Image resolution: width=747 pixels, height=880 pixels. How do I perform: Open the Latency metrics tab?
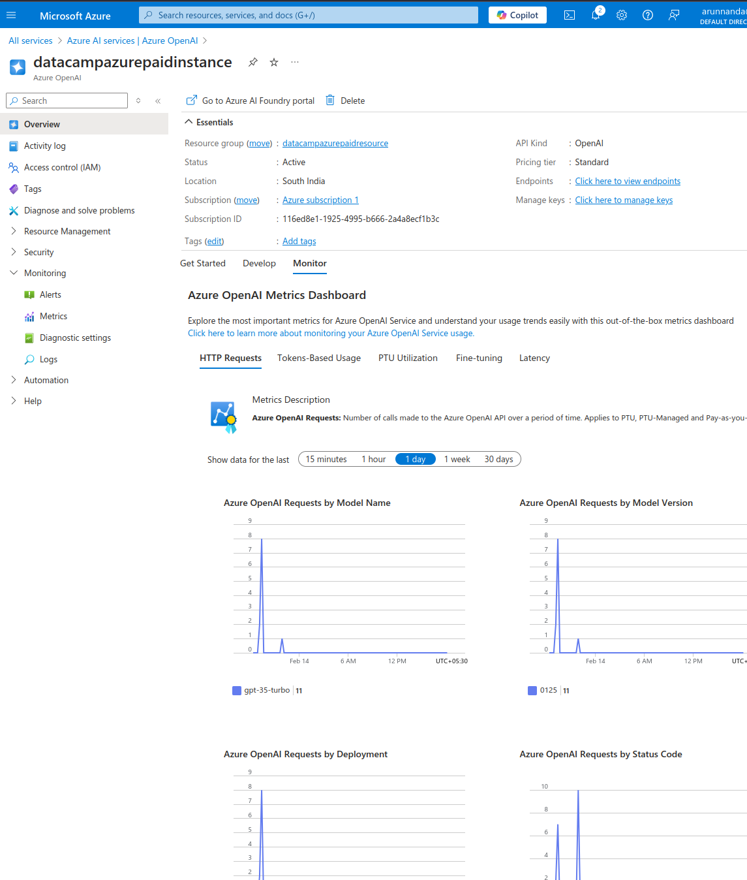tap(534, 358)
